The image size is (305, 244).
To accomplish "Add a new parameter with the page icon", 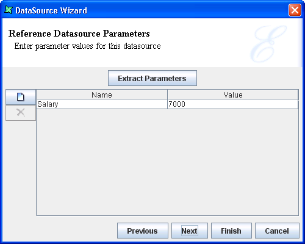I will (21, 97).
